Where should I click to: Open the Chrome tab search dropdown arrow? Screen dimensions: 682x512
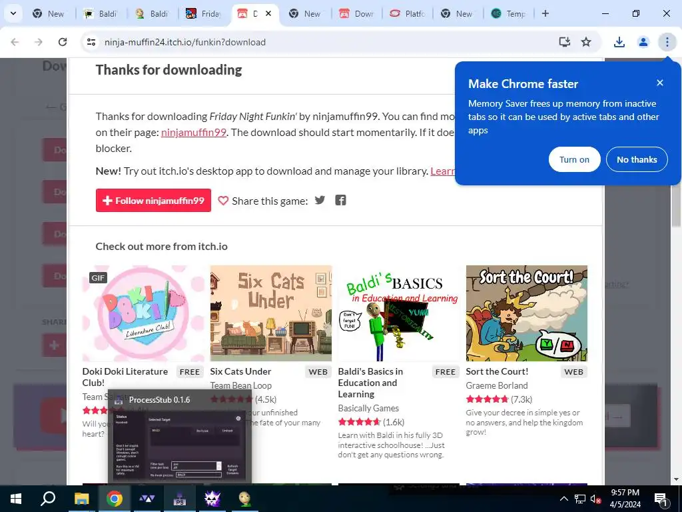point(13,13)
